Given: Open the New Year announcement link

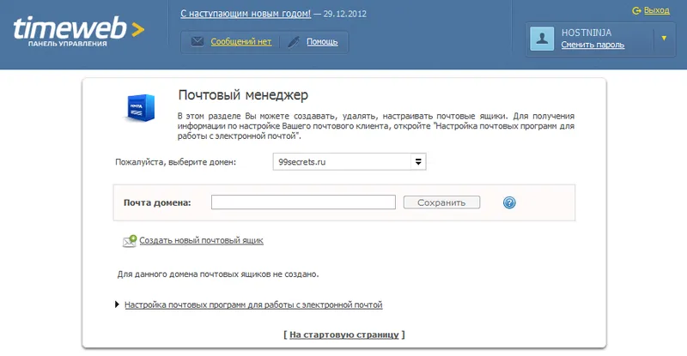Looking at the screenshot, I should pos(246,14).
